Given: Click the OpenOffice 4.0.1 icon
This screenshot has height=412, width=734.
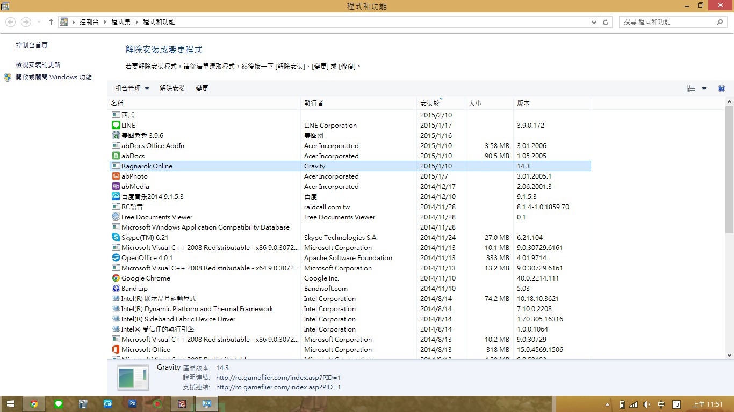Looking at the screenshot, I should [x=116, y=257].
